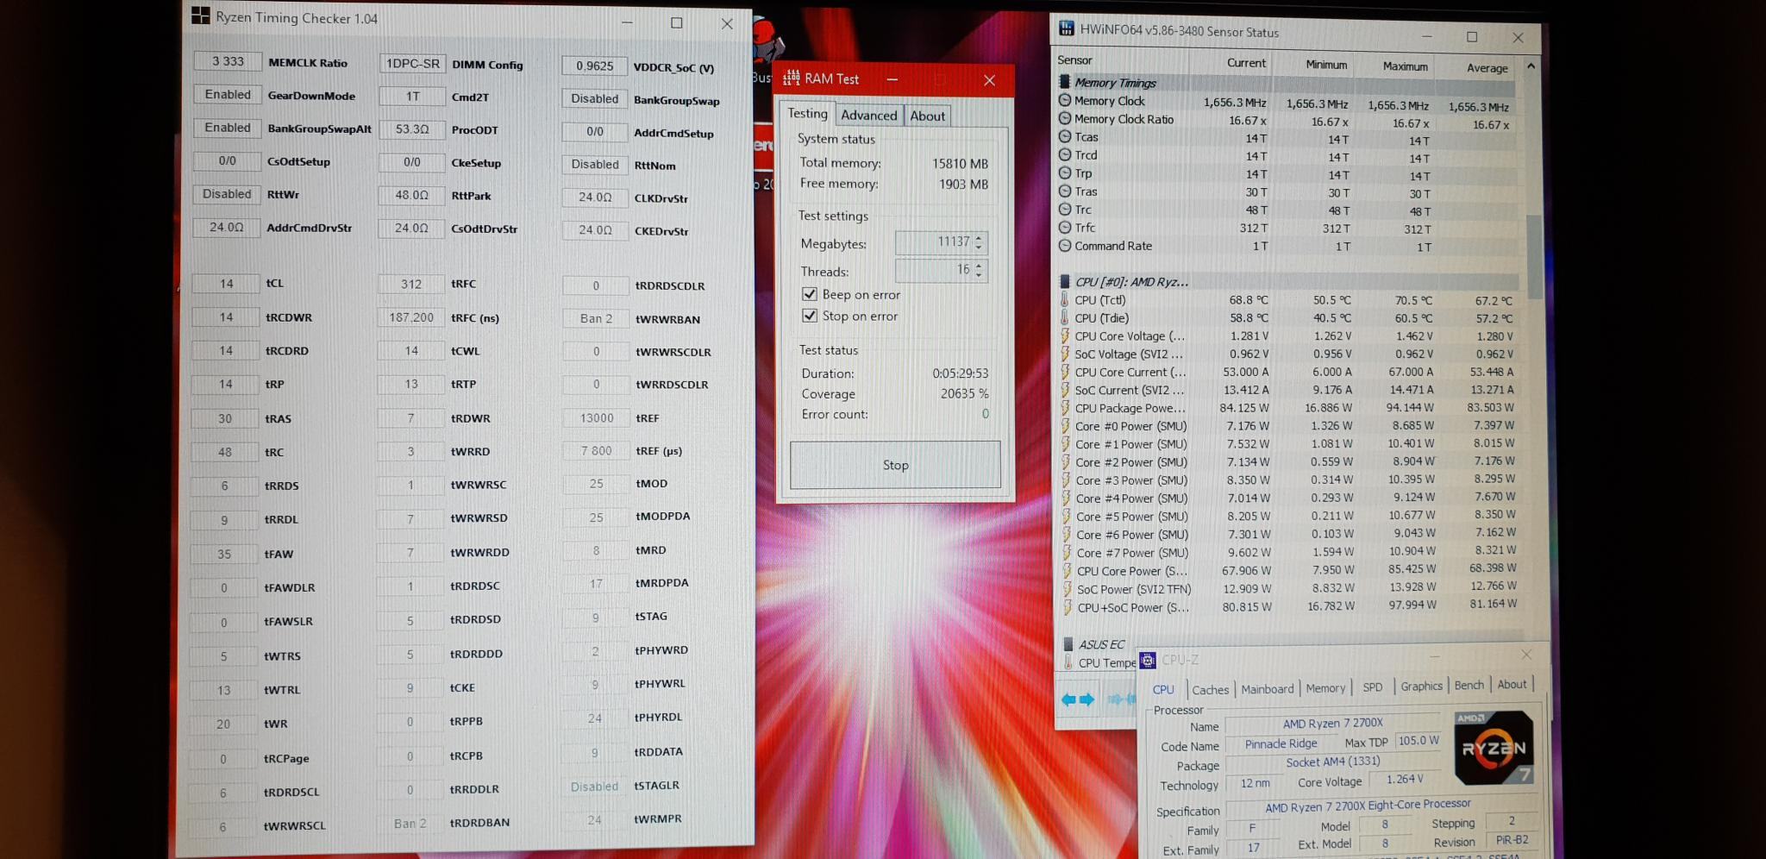
Task: Click the scroll up arrow in HWiNFO64
Action: pyautogui.click(x=1531, y=66)
